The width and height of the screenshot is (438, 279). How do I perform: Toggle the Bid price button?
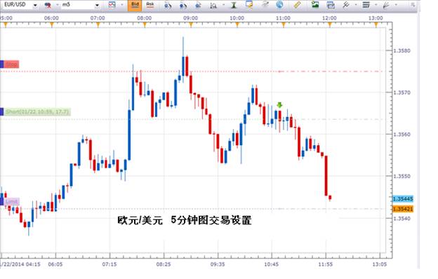coord(135,5)
